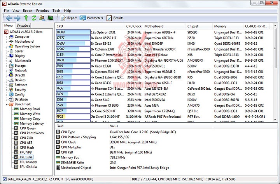Click the Devices icon in tree
280x184 pixels.
11,80
